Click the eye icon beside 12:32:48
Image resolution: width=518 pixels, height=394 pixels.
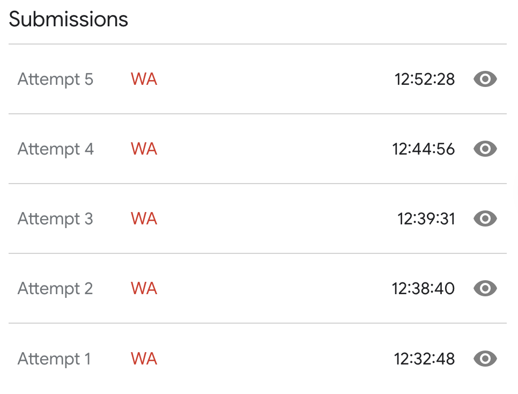click(485, 359)
